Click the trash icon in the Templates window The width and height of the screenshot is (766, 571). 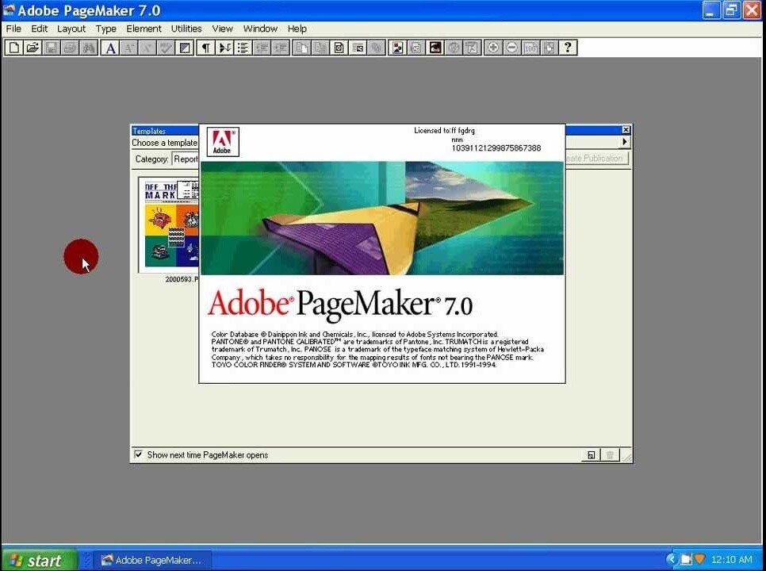pyautogui.click(x=609, y=454)
